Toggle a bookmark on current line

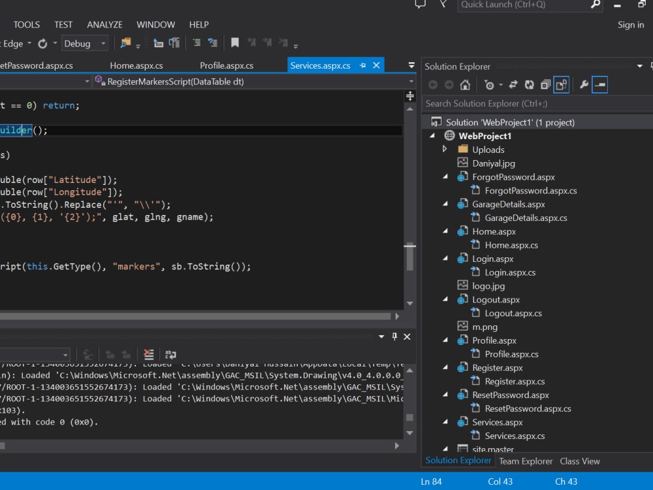point(235,42)
